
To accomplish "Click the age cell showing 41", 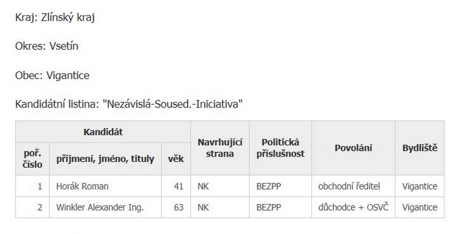I will pos(178,186).
